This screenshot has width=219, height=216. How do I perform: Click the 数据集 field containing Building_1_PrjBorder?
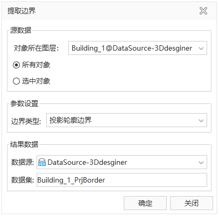[x=122, y=180]
